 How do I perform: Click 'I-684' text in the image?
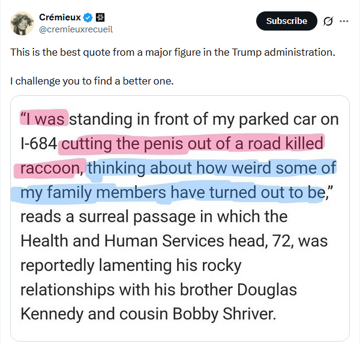click(38, 144)
